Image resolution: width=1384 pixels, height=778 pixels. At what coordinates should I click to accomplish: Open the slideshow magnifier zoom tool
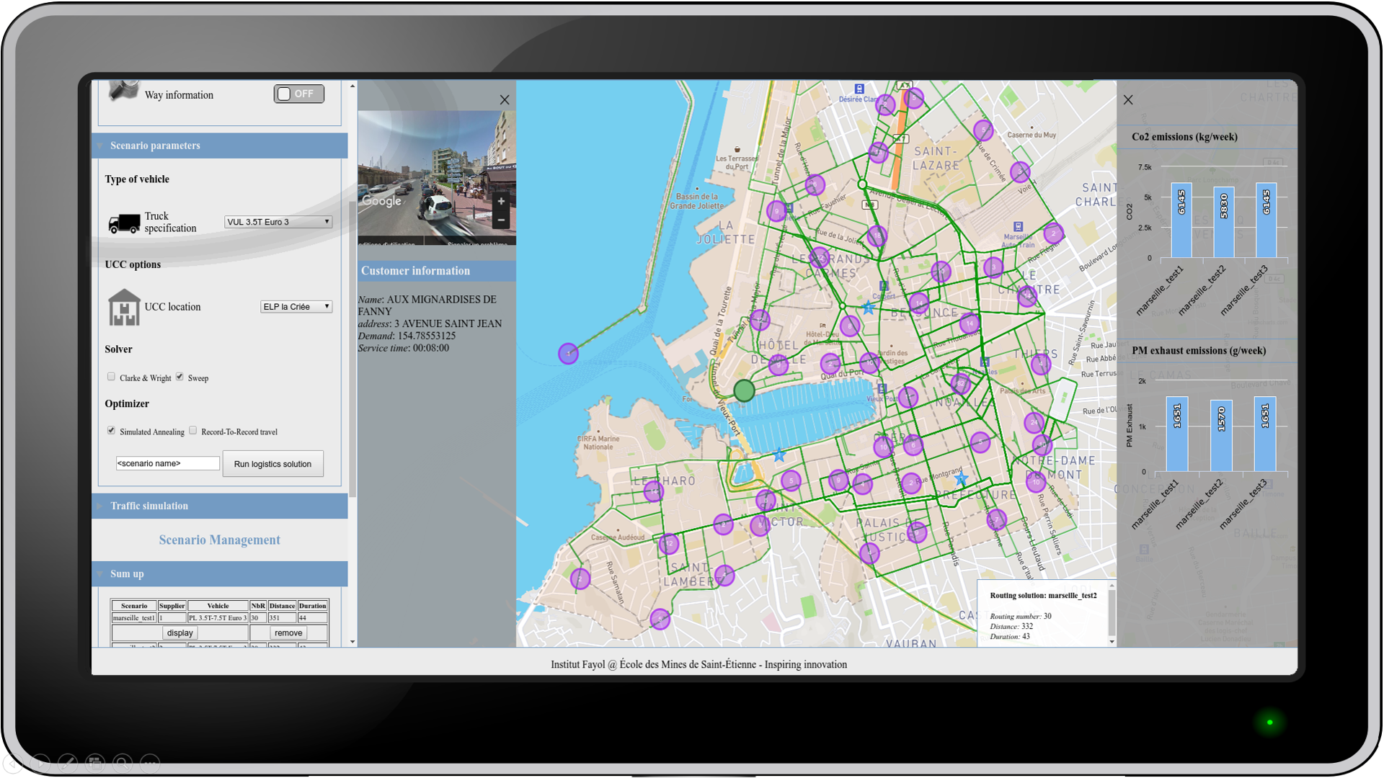point(123,762)
